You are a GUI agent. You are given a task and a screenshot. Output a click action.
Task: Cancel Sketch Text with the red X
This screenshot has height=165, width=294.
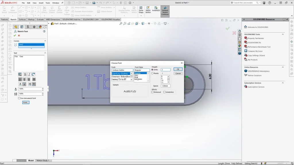tap(19, 36)
